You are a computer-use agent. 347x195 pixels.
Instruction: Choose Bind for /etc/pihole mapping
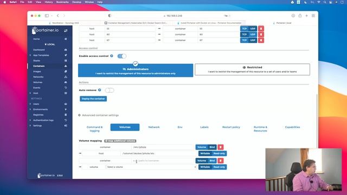coord(212,147)
